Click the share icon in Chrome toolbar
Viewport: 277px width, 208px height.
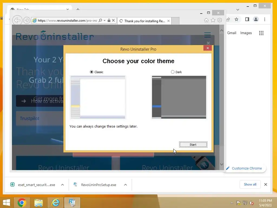click(x=228, y=19)
